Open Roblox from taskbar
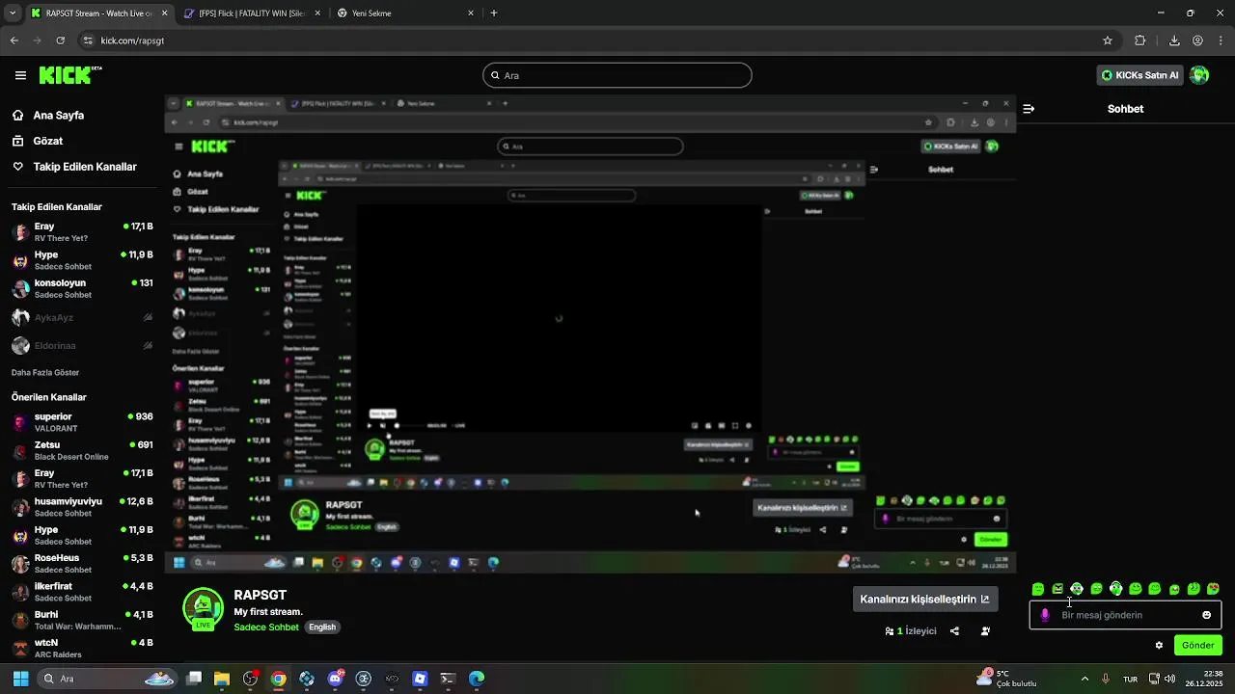 point(420,679)
